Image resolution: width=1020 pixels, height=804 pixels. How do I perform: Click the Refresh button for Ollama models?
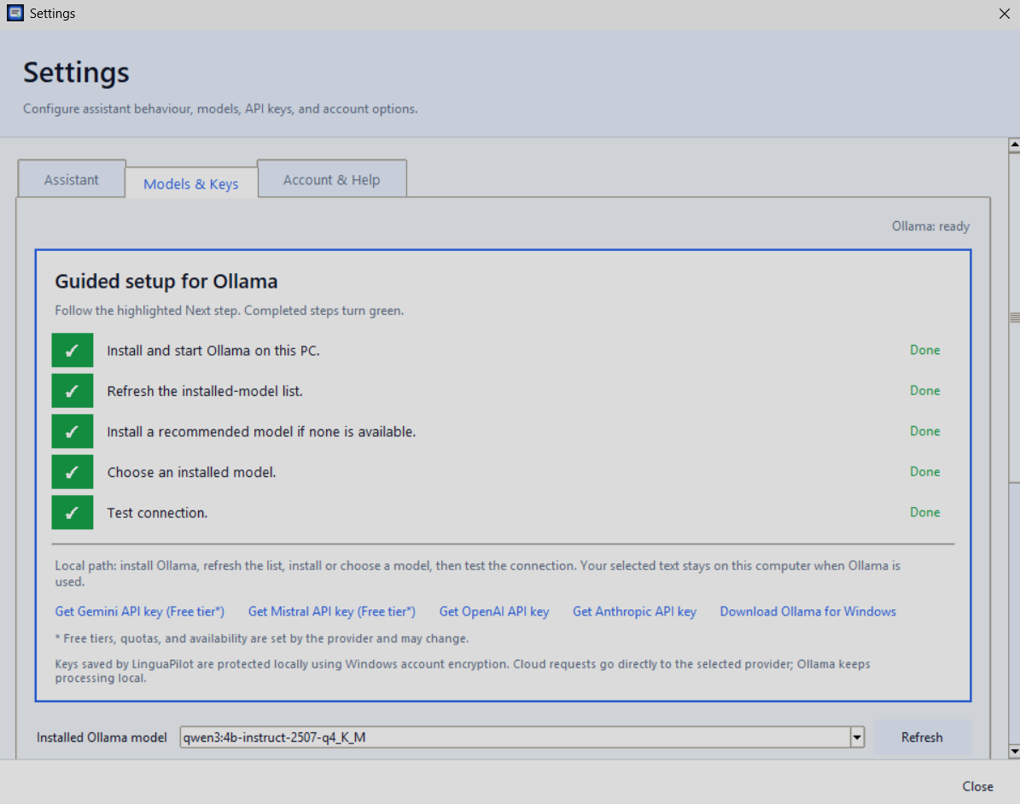click(922, 737)
